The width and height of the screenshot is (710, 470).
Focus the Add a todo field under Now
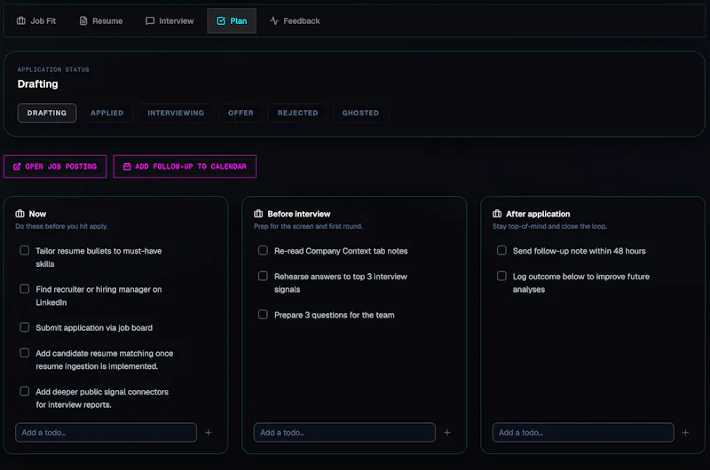[x=106, y=433]
